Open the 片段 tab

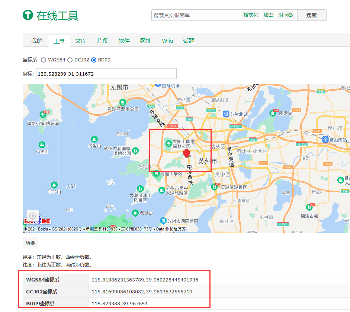[102, 41]
